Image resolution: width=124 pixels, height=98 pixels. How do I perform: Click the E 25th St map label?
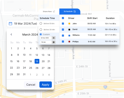click(x=83, y=94)
